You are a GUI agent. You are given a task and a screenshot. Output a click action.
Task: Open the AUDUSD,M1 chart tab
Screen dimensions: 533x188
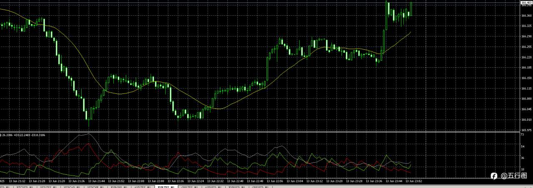[x=213, y=187]
